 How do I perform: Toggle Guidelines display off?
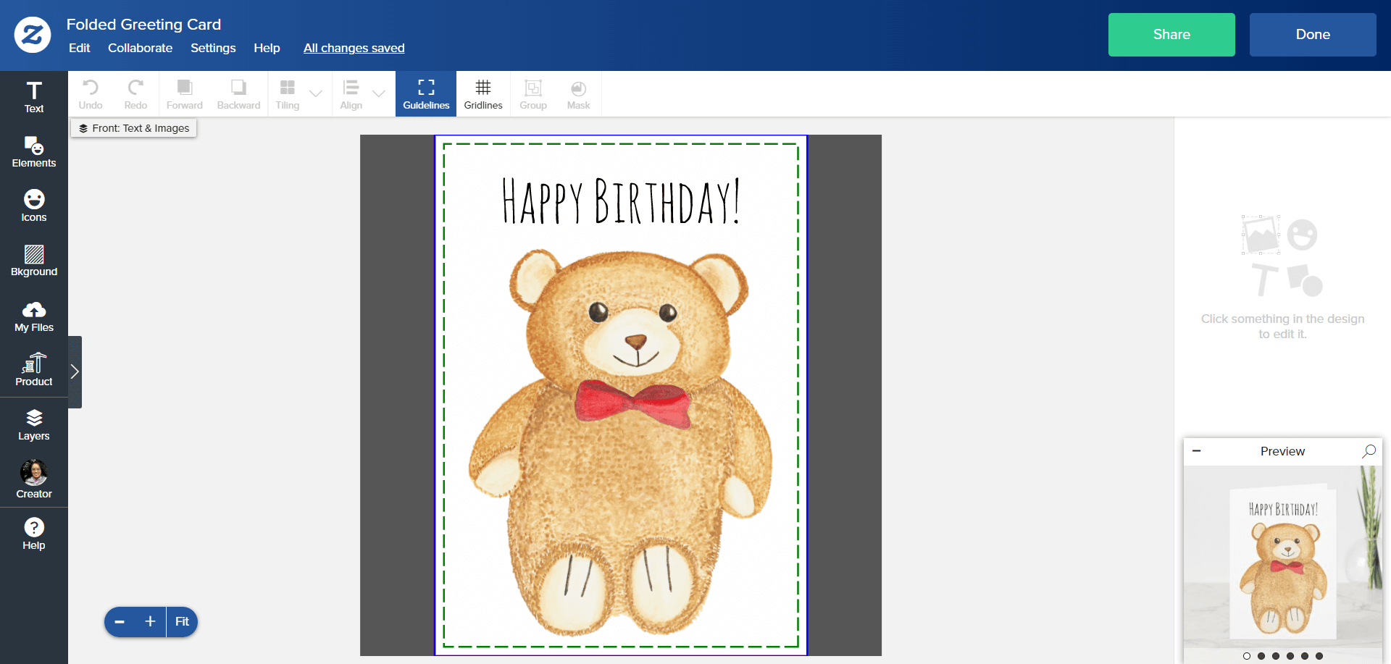pos(426,94)
